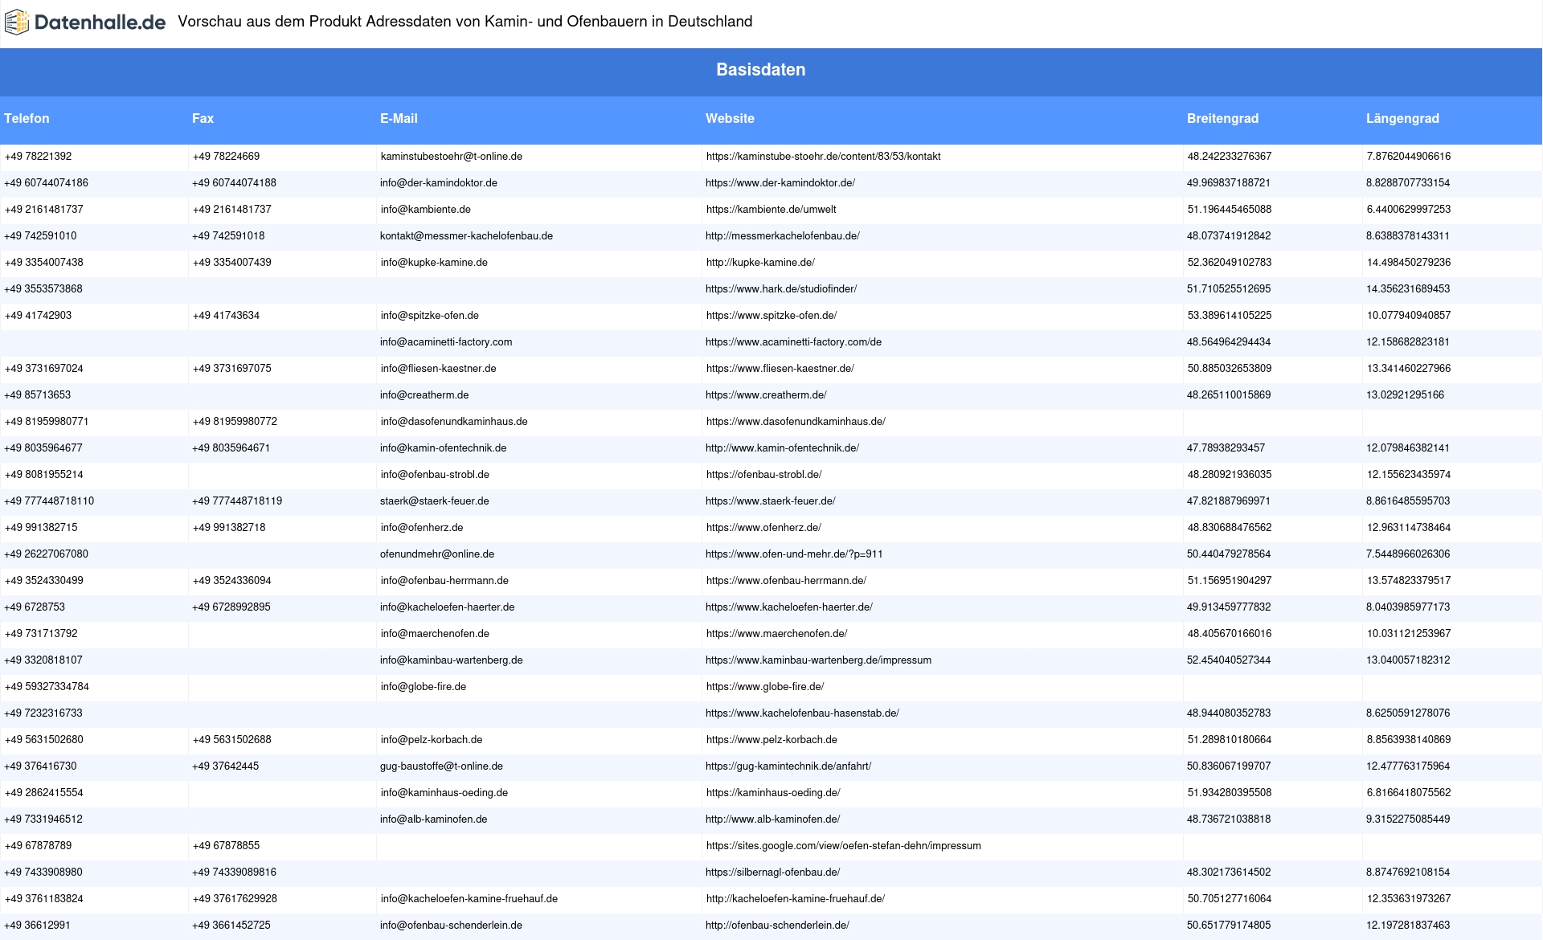Click phone number +49 78221392
The width and height of the screenshot is (1543, 940).
point(38,157)
